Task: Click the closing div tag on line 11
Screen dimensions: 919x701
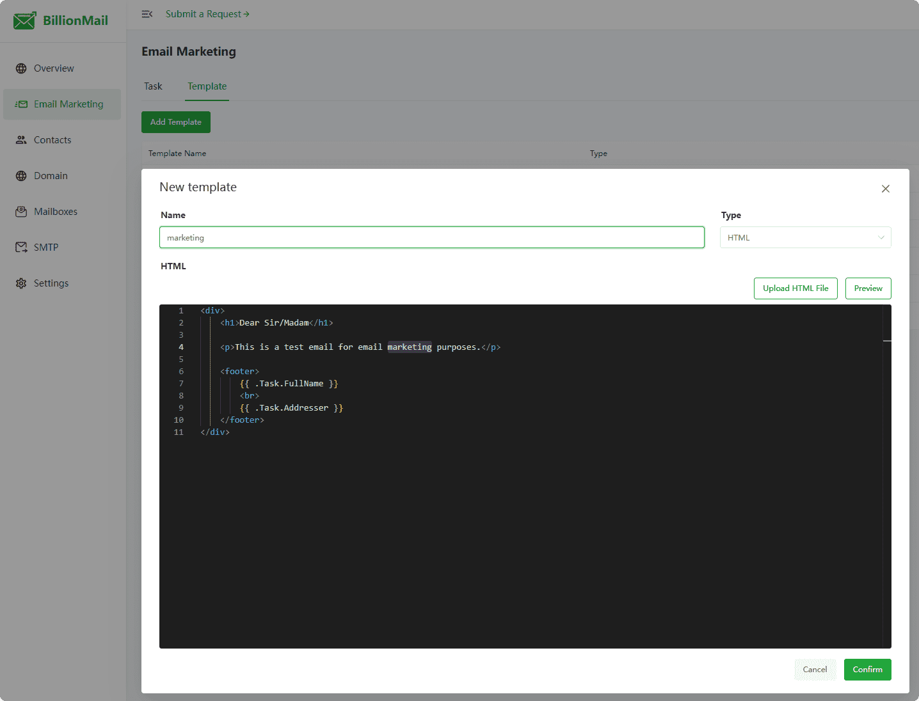Action: (214, 432)
